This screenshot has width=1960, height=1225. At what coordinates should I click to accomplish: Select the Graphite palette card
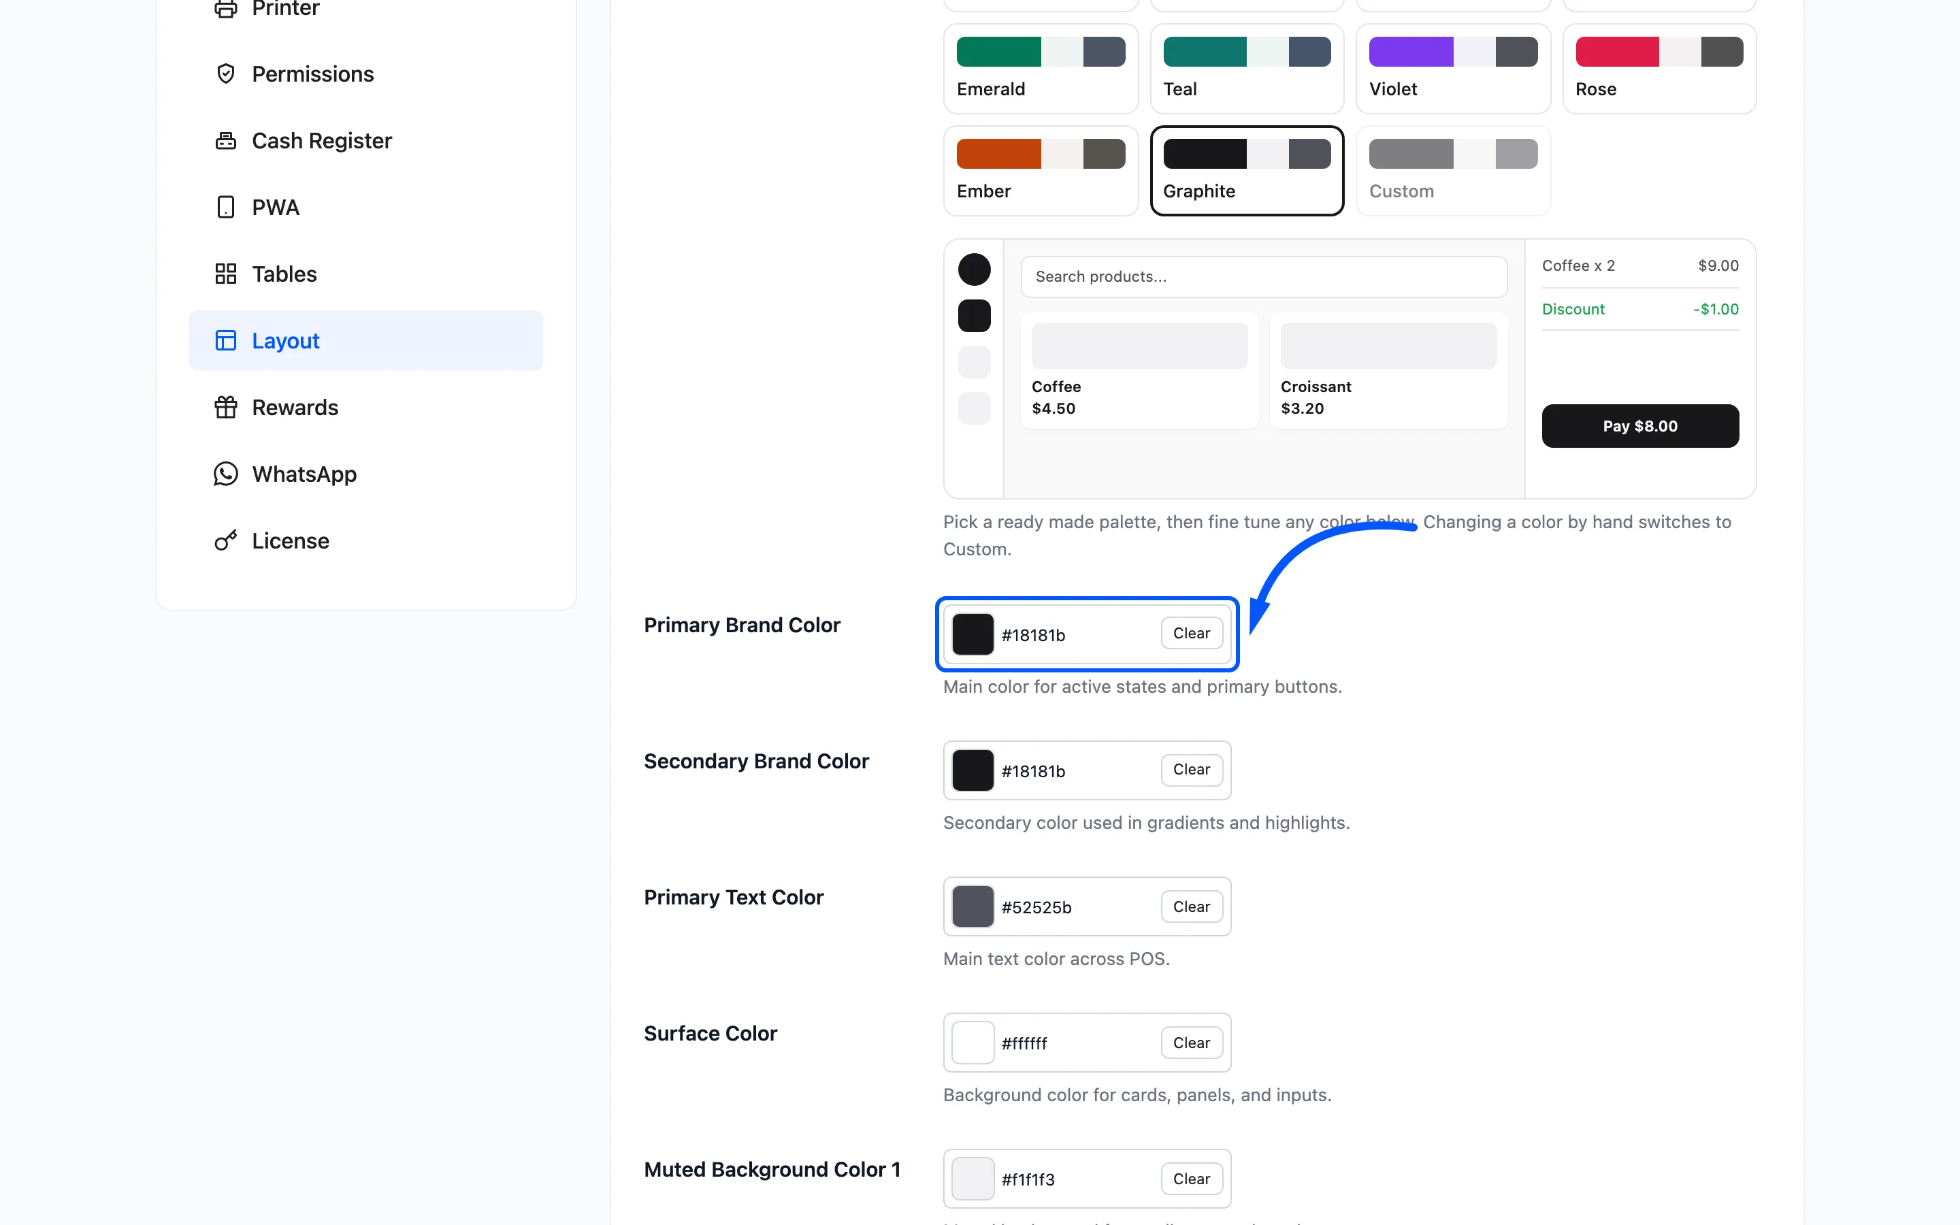coord(1247,171)
